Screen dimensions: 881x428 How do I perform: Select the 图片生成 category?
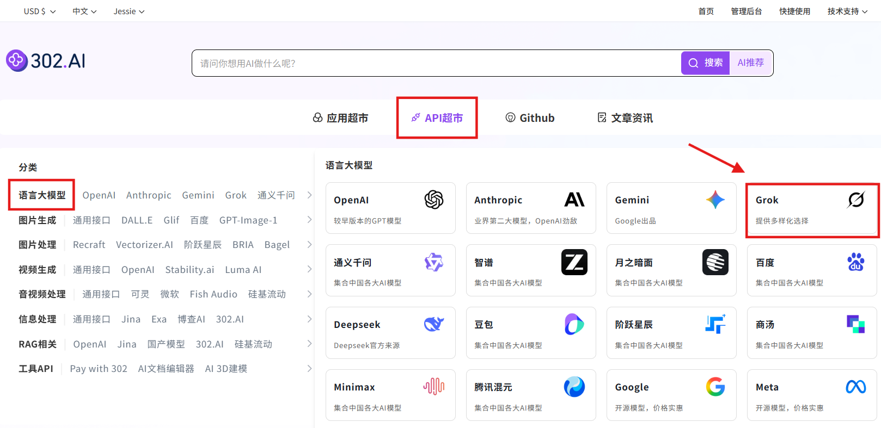pyautogui.click(x=37, y=220)
